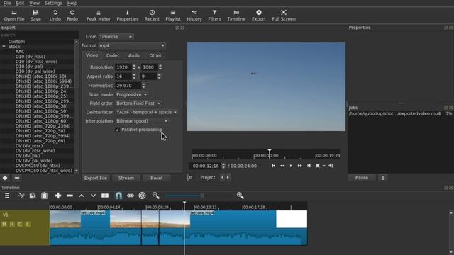The height and width of the screenshot is (255, 454).
Task: Paste the clip in the timeline toolbar
Action: [44, 195]
